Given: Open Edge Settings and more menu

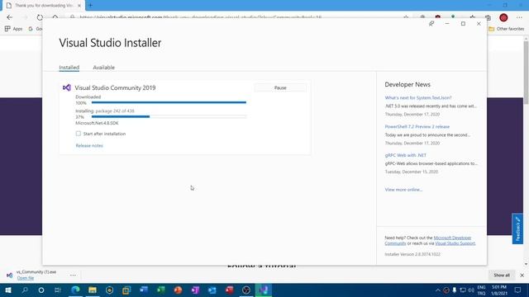Looking at the screenshot, I should (519, 17).
